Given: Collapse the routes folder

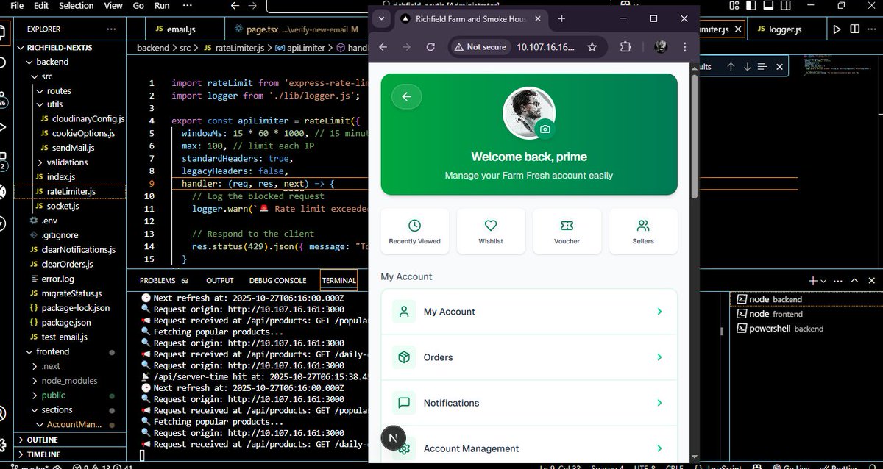Looking at the screenshot, I should point(71,91).
